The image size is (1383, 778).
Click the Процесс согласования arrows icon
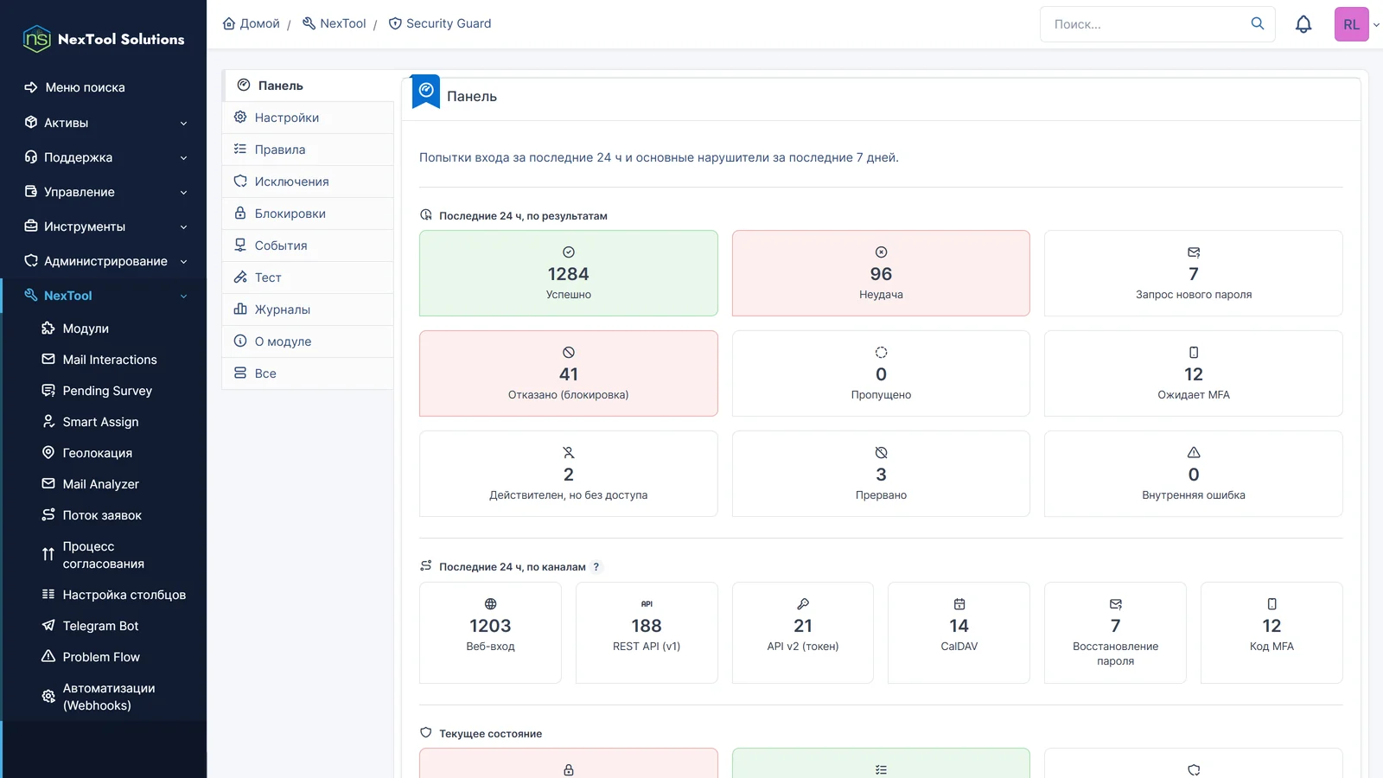pos(48,554)
